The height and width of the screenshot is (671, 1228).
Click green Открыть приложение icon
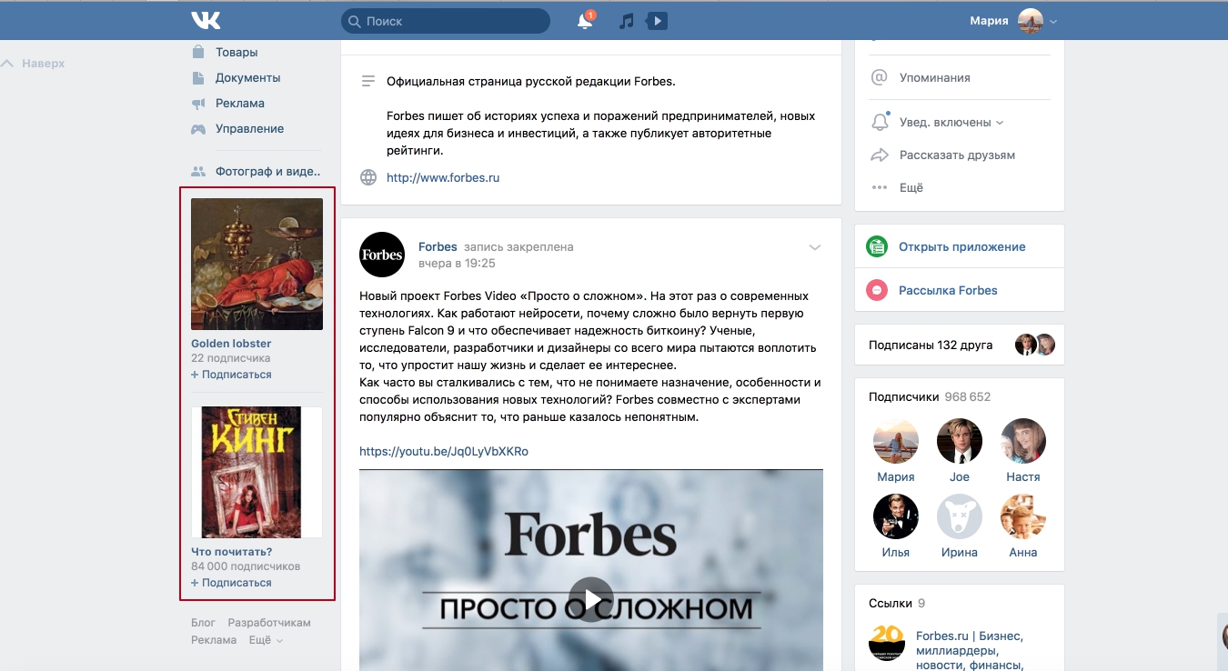(x=877, y=246)
